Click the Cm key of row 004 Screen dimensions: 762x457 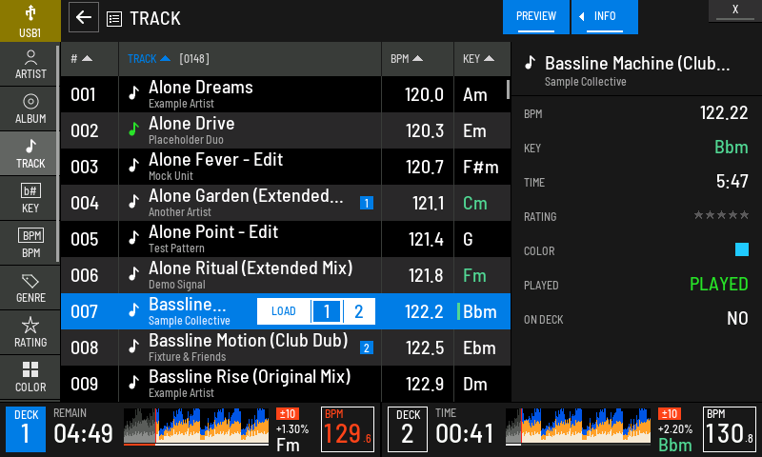[x=474, y=203]
